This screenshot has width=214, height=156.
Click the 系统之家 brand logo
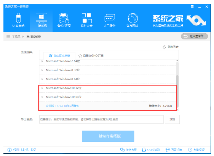click(179, 20)
